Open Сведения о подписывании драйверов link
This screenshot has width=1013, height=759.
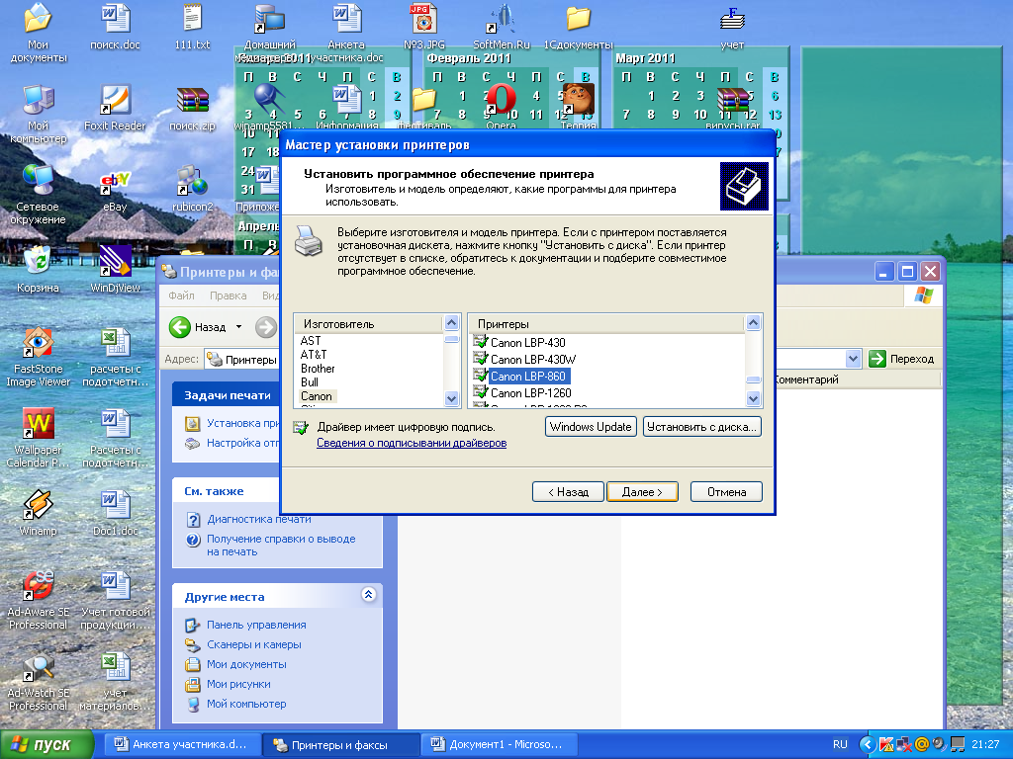point(412,443)
